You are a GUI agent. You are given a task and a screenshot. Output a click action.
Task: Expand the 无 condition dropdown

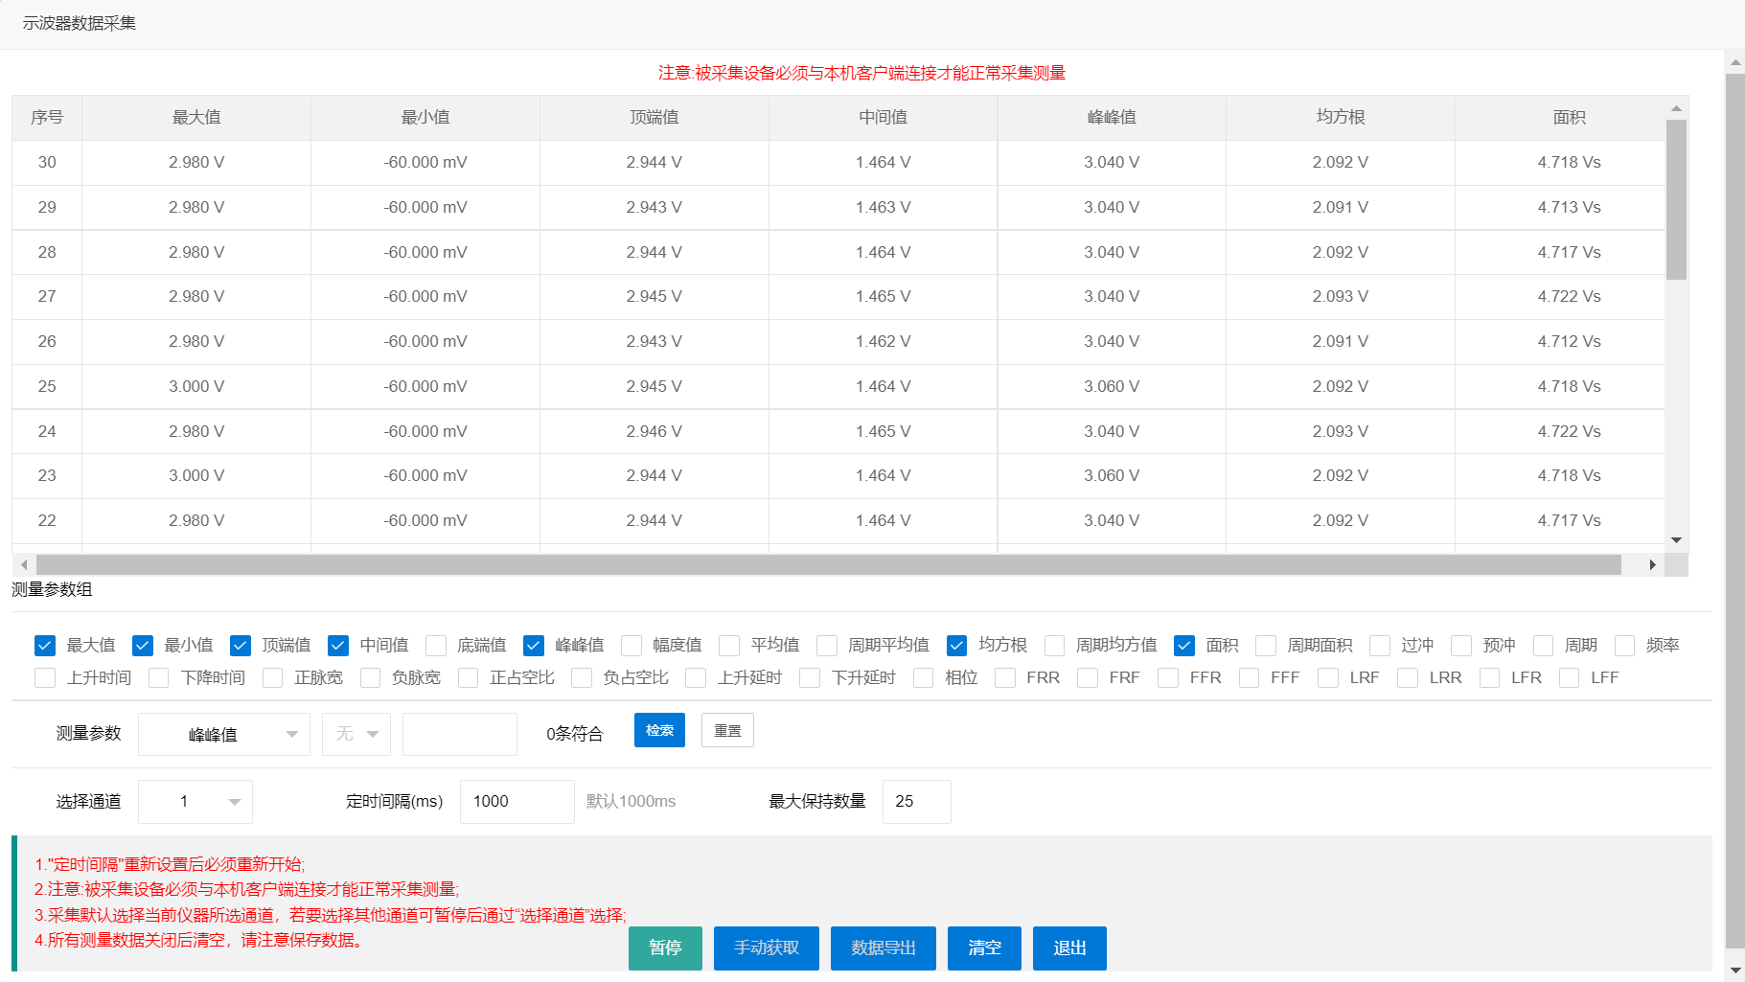click(x=356, y=735)
